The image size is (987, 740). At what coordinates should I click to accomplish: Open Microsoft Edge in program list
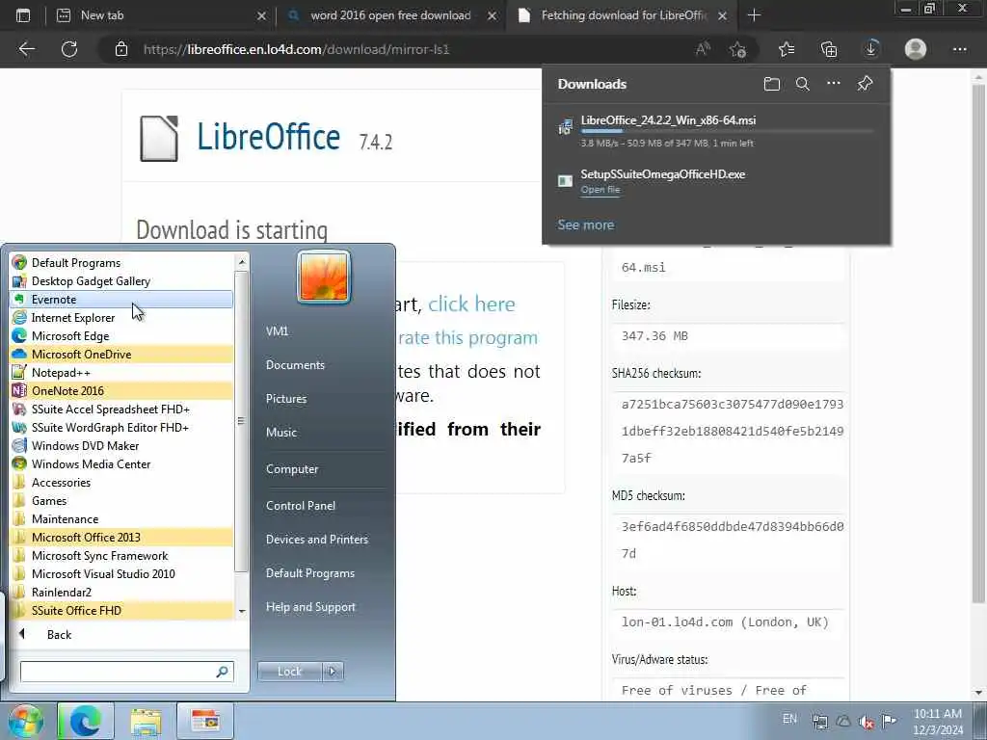tap(121, 336)
